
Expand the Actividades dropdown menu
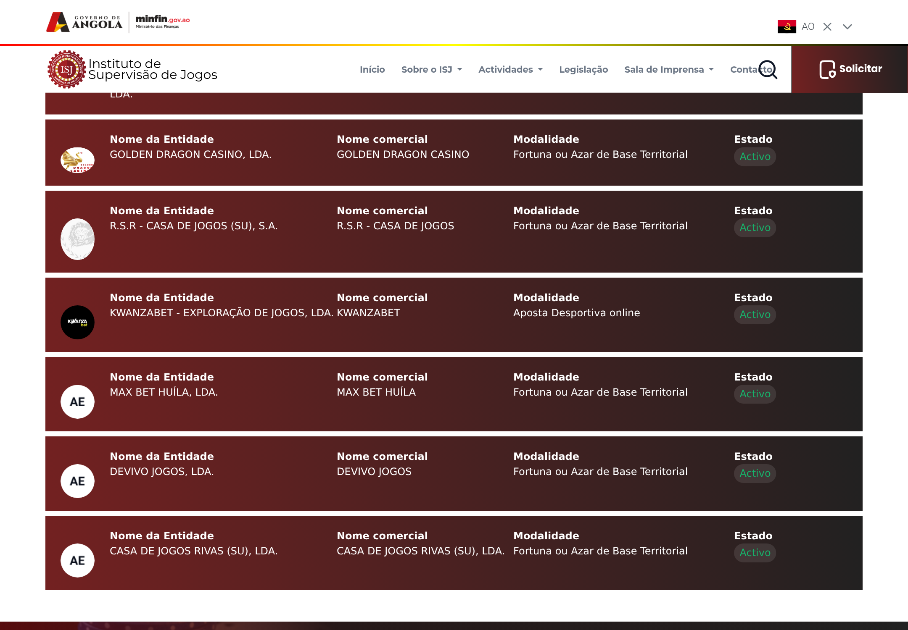[510, 69]
